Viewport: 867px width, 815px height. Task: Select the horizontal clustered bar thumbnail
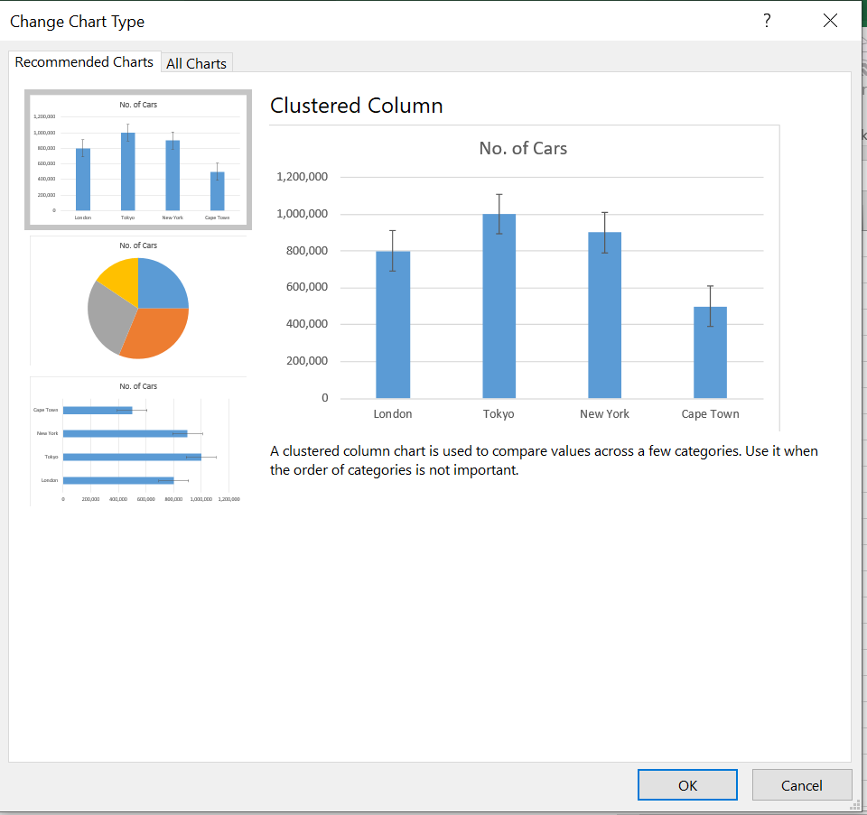tap(138, 442)
